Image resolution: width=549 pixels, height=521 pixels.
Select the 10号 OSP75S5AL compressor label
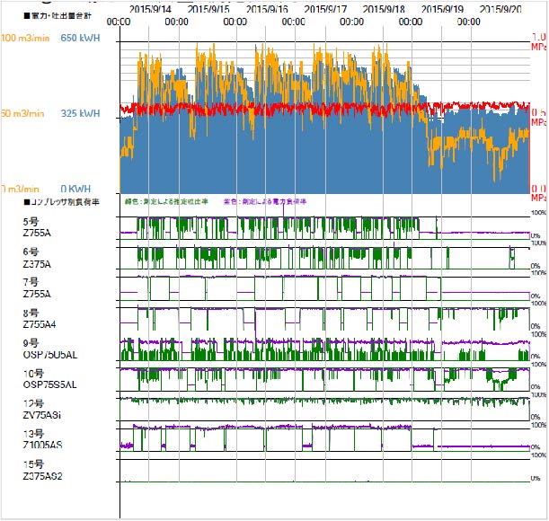(43, 380)
